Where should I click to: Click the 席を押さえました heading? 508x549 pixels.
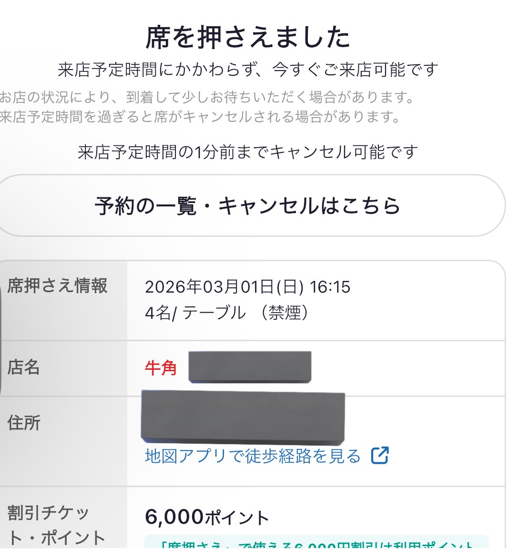point(248,37)
